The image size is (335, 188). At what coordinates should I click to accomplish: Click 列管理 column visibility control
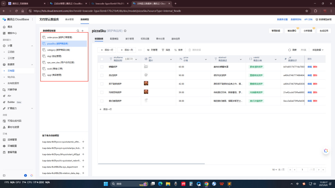pos(152,50)
